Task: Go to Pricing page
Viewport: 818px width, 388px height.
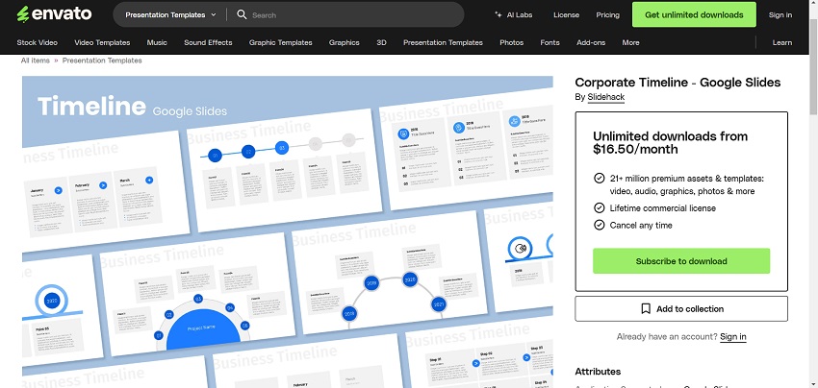Action: pyautogui.click(x=608, y=15)
